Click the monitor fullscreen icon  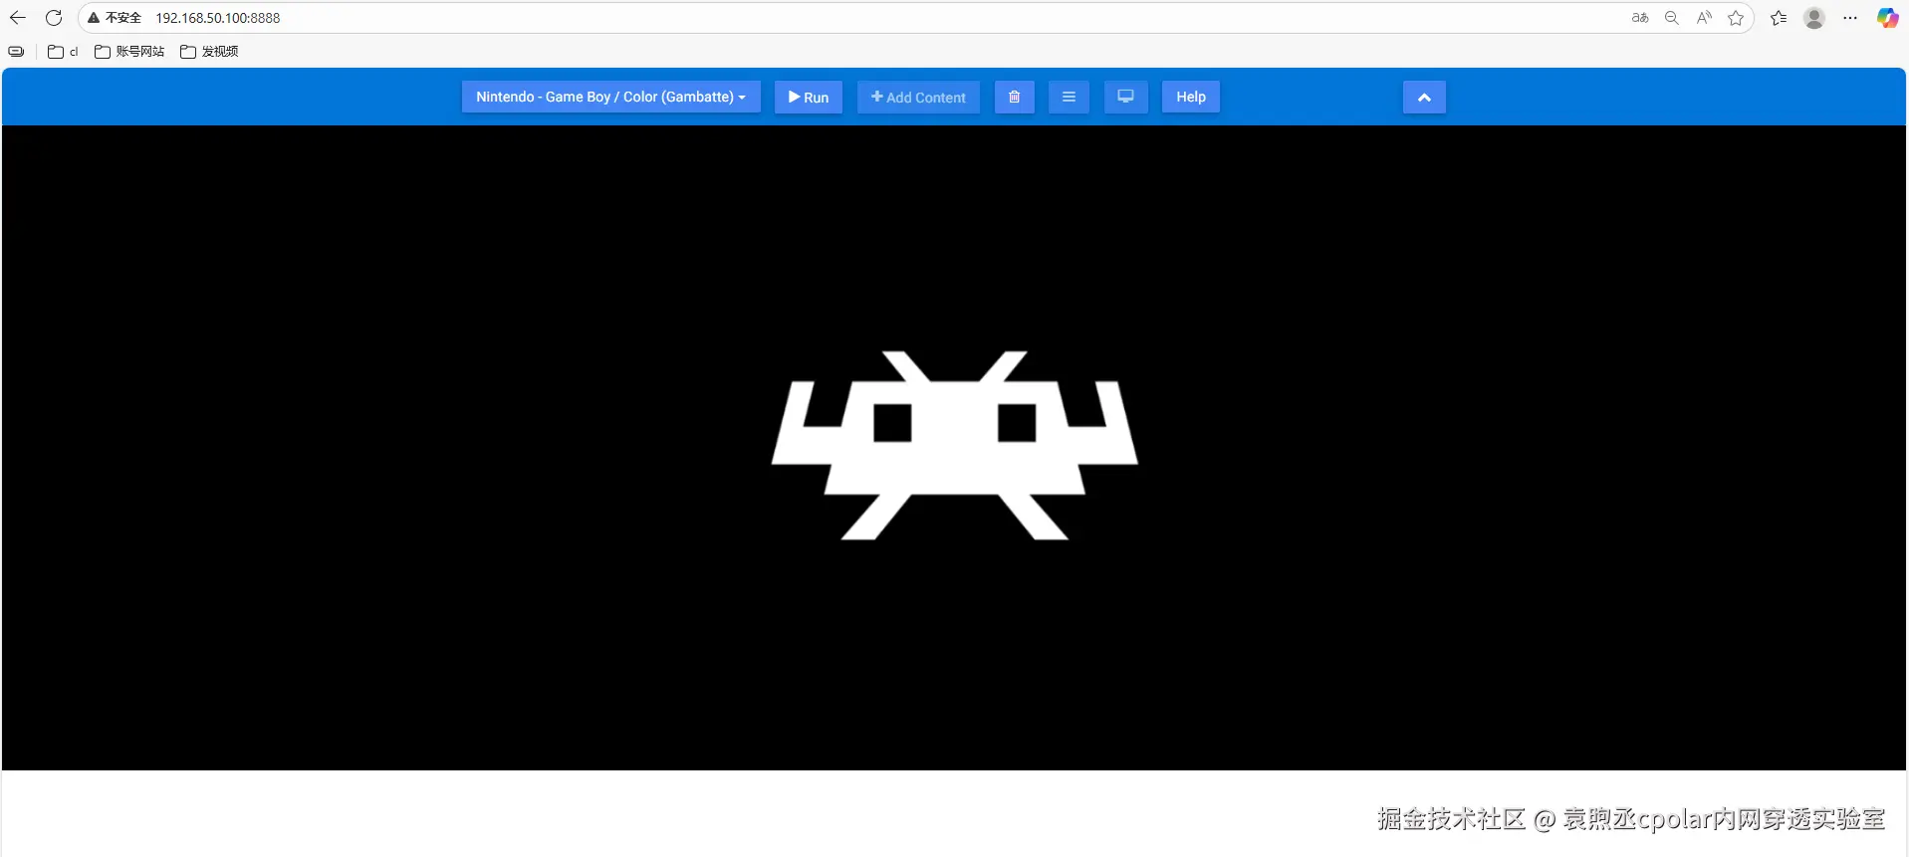[1125, 97]
